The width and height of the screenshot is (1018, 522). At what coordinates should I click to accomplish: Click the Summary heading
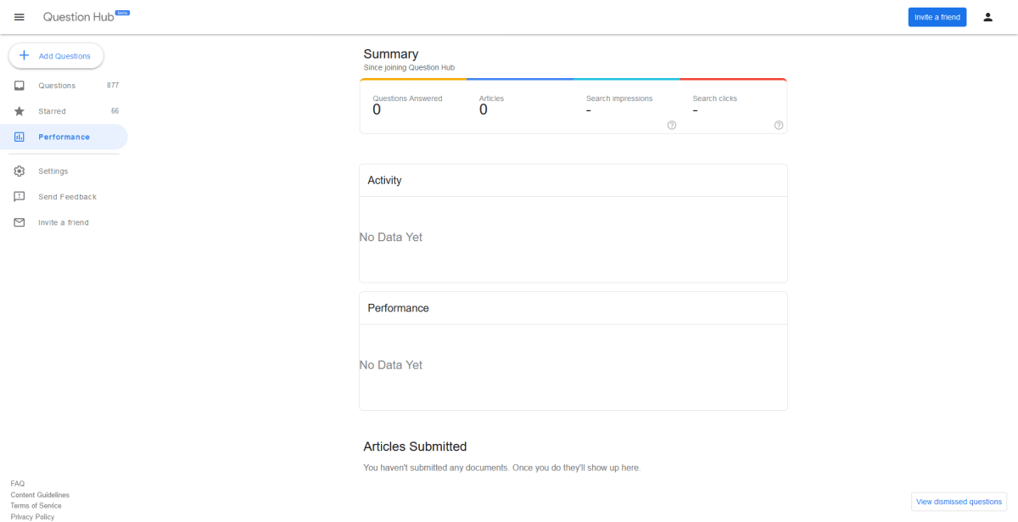click(391, 53)
